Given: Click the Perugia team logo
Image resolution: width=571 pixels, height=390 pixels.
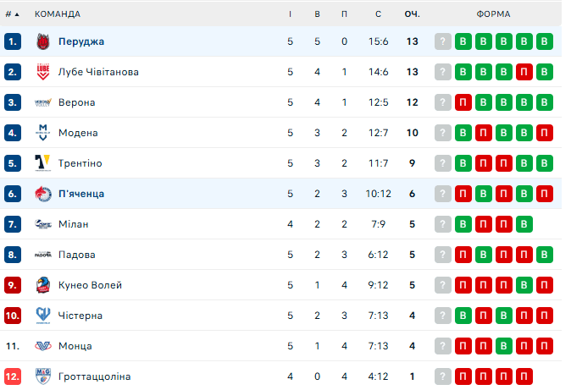Looking at the screenshot, I should tap(43, 41).
